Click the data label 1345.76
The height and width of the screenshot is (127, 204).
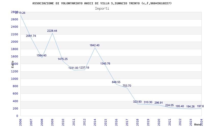105,64
